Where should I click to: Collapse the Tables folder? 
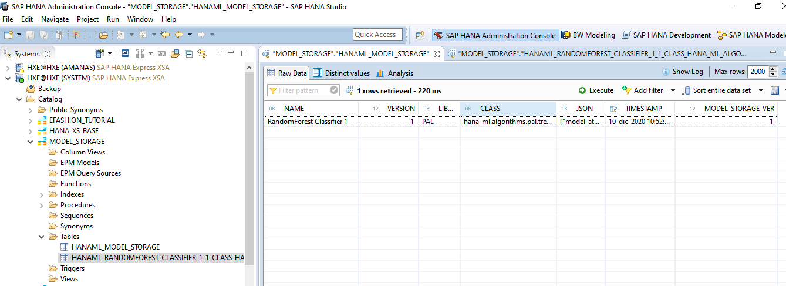tap(42, 237)
